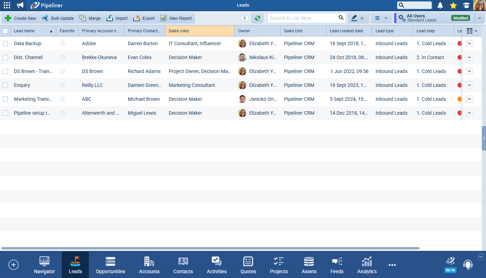Image resolution: width=486 pixels, height=278 pixels.
Task: Click the announcements megaphone icon
Action: (20, 5)
